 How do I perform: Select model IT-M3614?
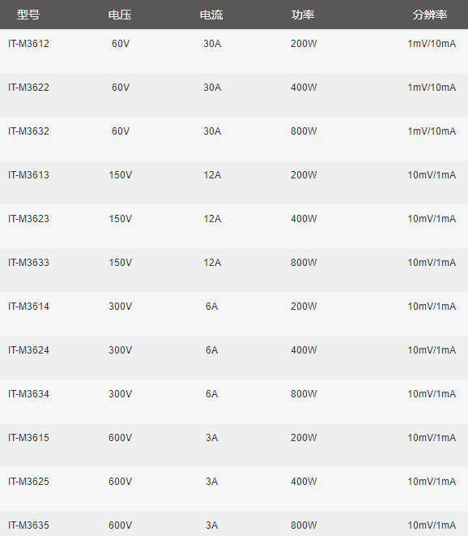[x=28, y=307]
